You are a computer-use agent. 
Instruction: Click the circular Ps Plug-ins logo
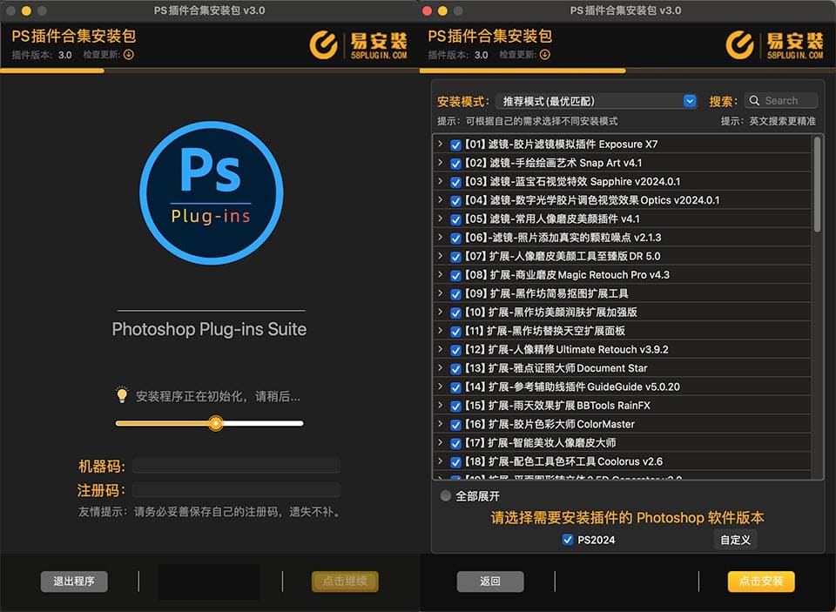pos(211,192)
